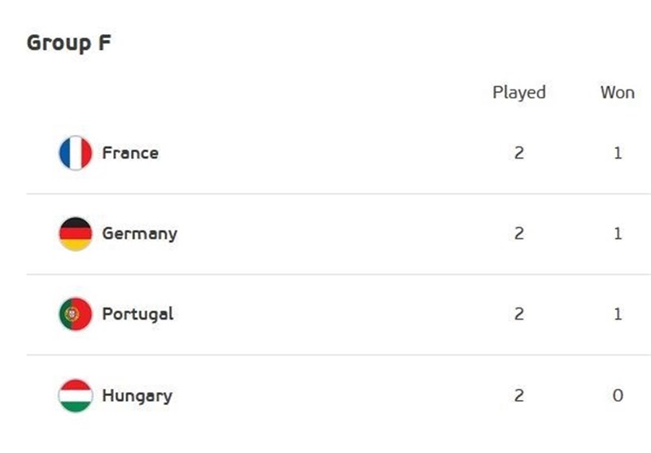Click France's Played value
The image size is (651, 453).
(519, 153)
